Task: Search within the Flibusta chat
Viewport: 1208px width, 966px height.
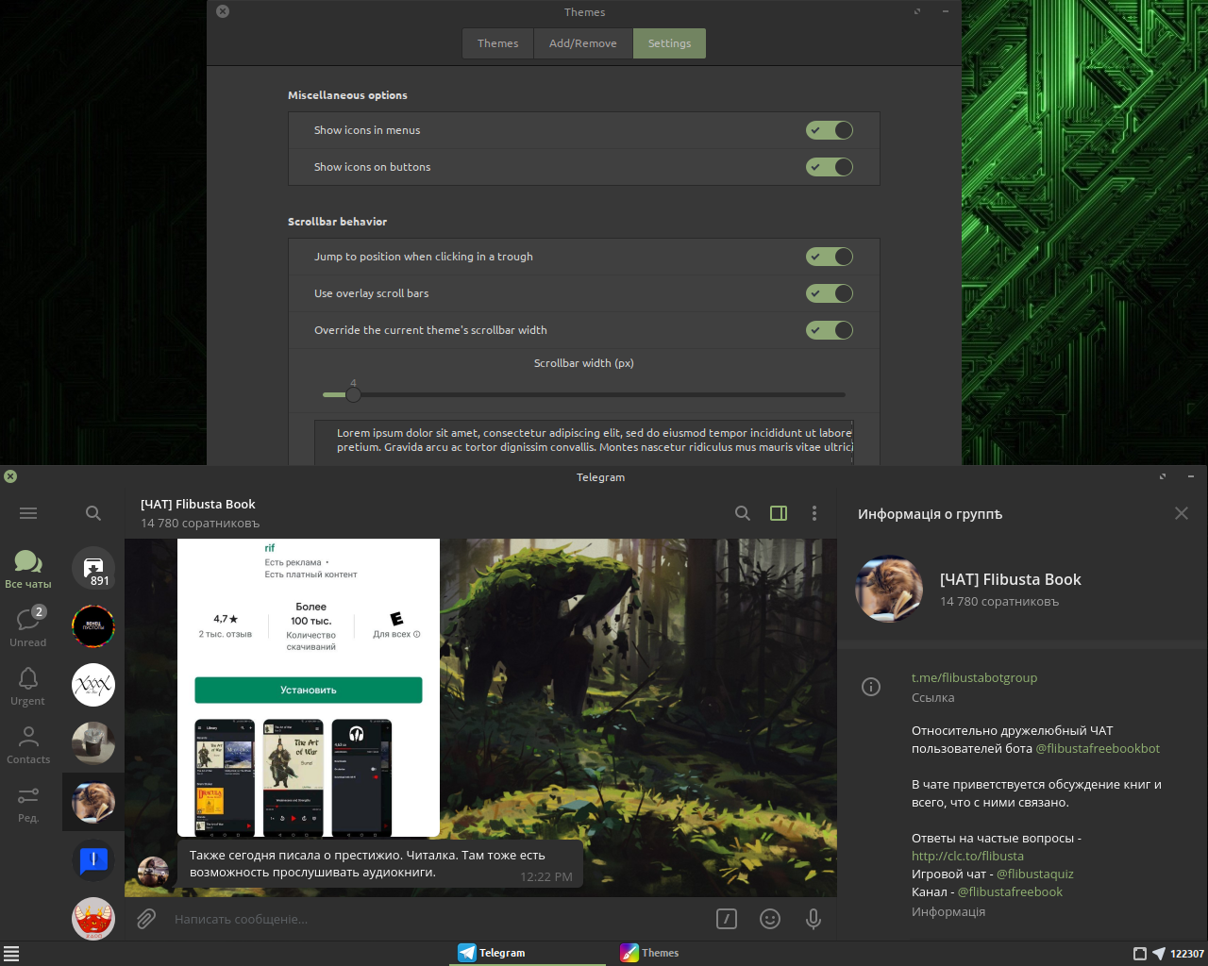Action: [743, 513]
